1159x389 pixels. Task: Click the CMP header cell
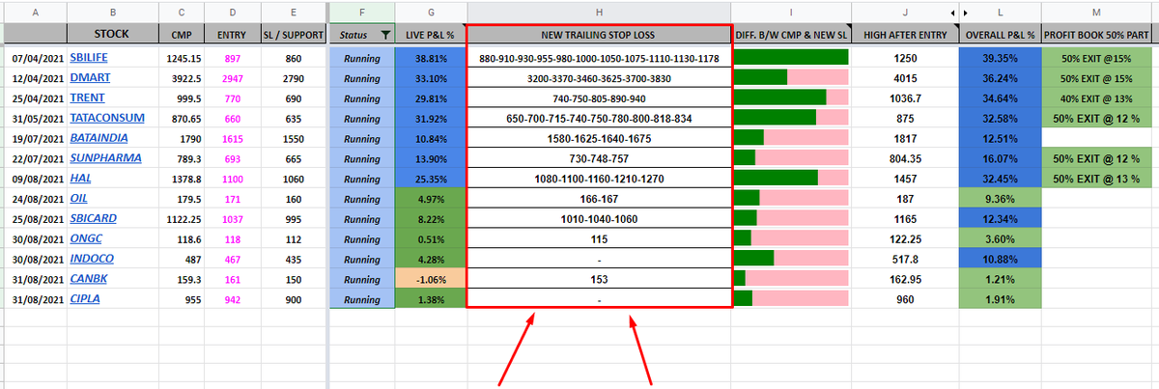pos(181,35)
